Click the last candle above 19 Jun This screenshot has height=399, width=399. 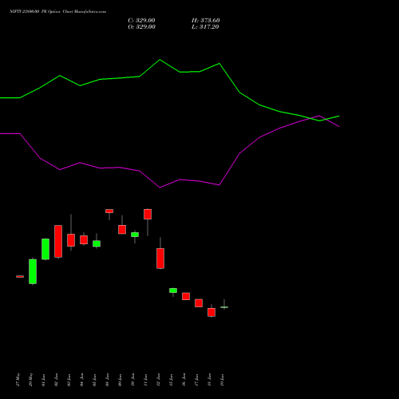click(x=224, y=307)
